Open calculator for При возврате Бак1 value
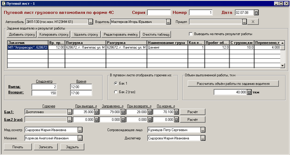 click(150, 112)
